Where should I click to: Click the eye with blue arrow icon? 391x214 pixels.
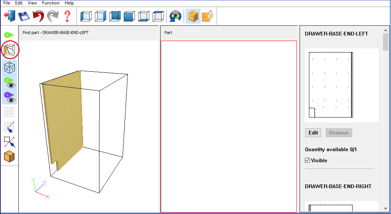[x=175, y=17]
